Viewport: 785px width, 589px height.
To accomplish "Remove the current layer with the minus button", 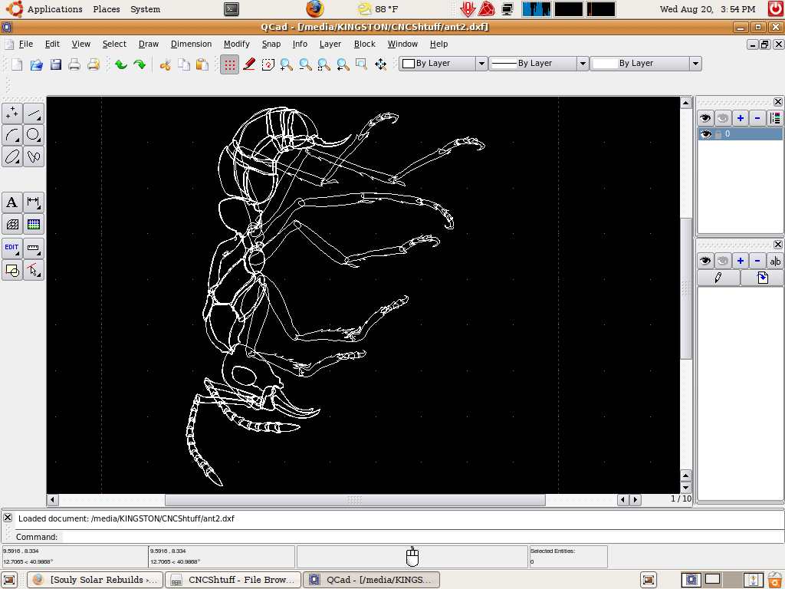I will 757,118.
